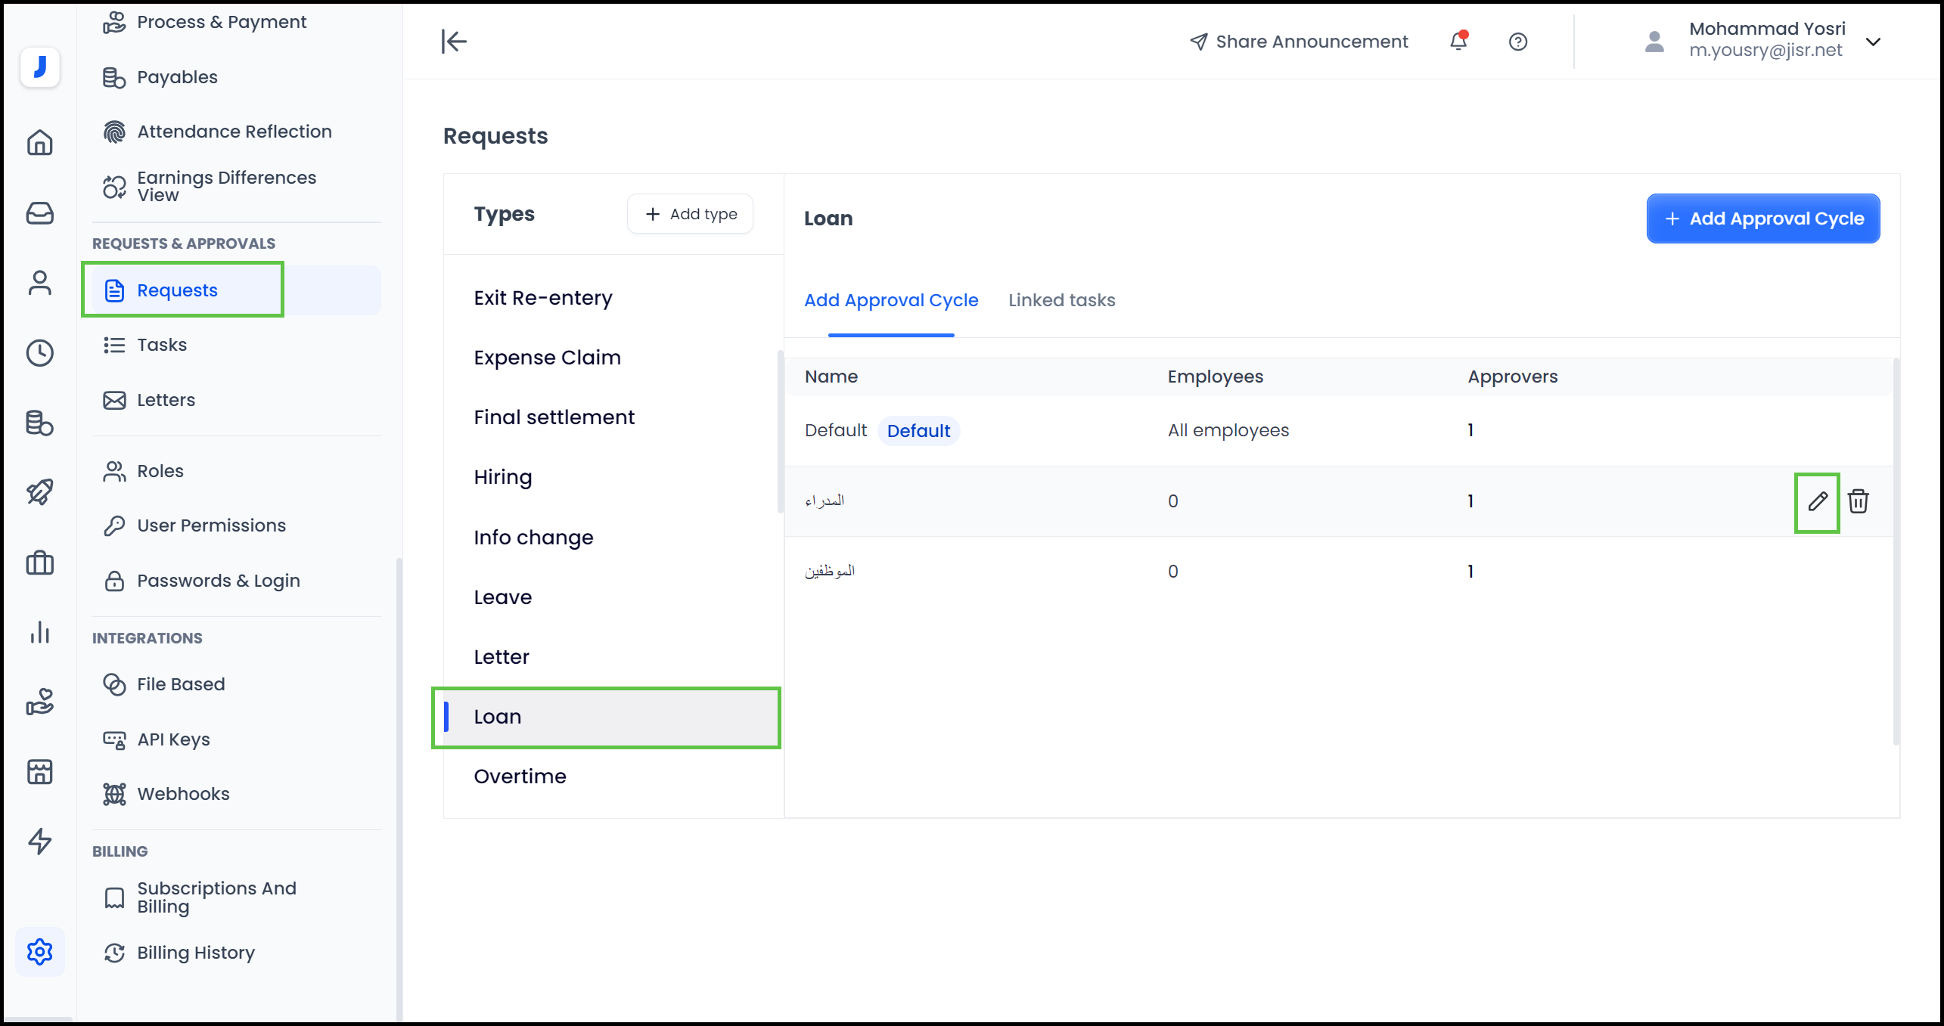This screenshot has width=1944, height=1026.
Task: Open Tasks in the settings menu
Action: [162, 345]
